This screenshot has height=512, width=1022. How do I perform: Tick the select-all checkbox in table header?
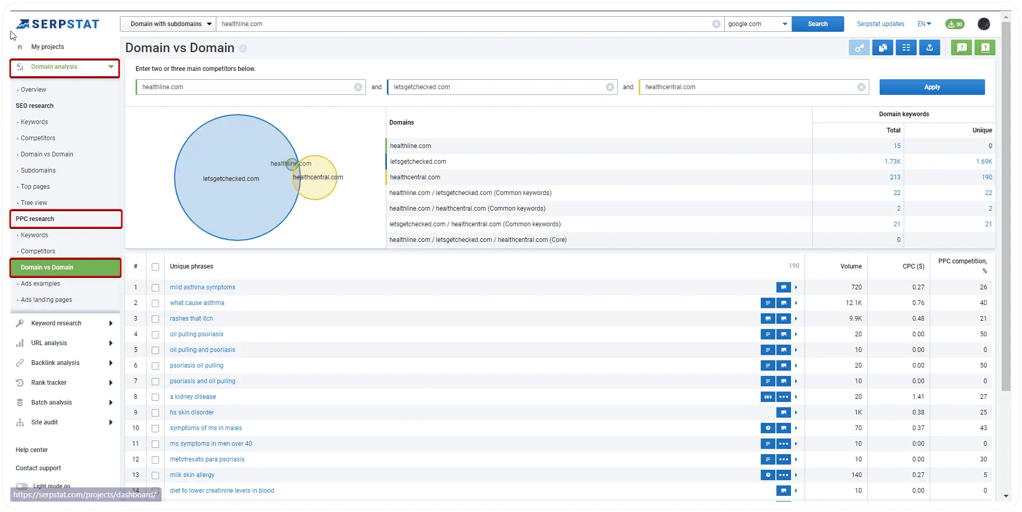click(x=155, y=267)
